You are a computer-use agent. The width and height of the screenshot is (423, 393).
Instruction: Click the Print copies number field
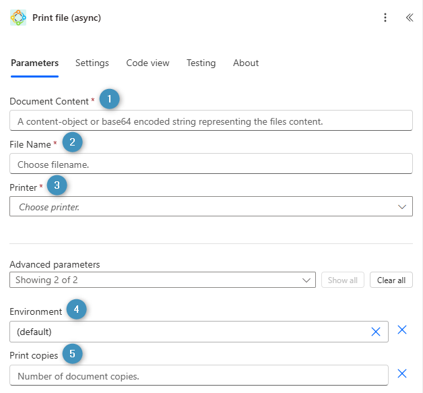(x=199, y=375)
